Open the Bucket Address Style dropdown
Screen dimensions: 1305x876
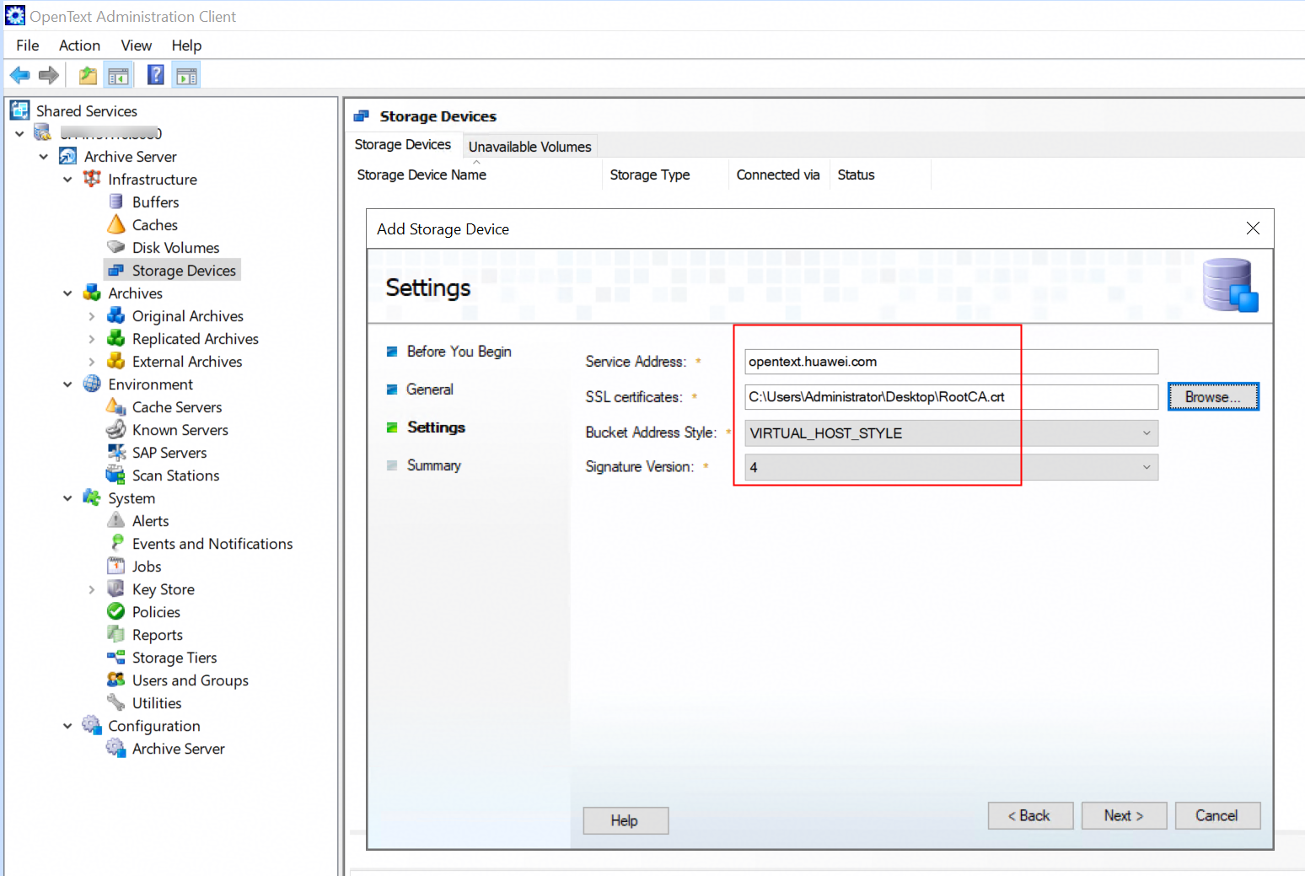pos(952,433)
